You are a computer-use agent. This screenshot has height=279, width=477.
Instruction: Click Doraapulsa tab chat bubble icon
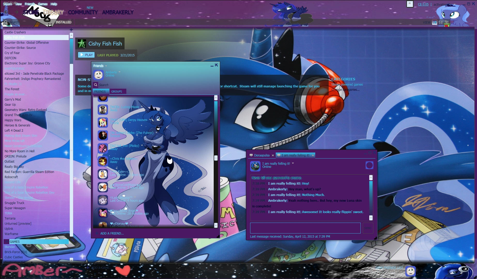pyautogui.click(x=251, y=155)
